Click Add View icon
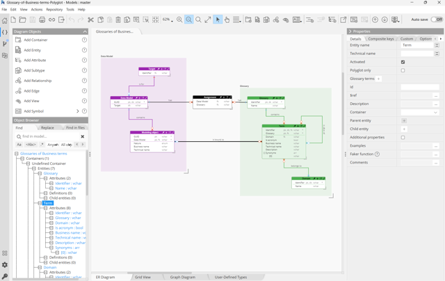The width and height of the screenshot is (445, 281). (x=18, y=101)
